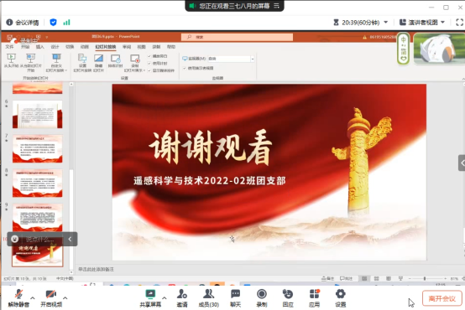Screen dimensions: 465x310
Task: Toggle the Use Timings (使用计时) checkbox
Action: pos(149,64)
